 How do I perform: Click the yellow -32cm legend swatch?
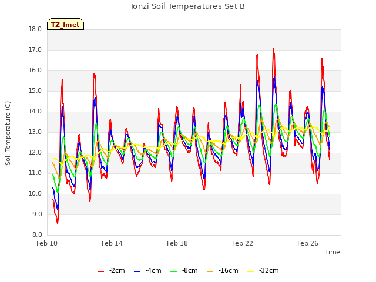point(251,271)
